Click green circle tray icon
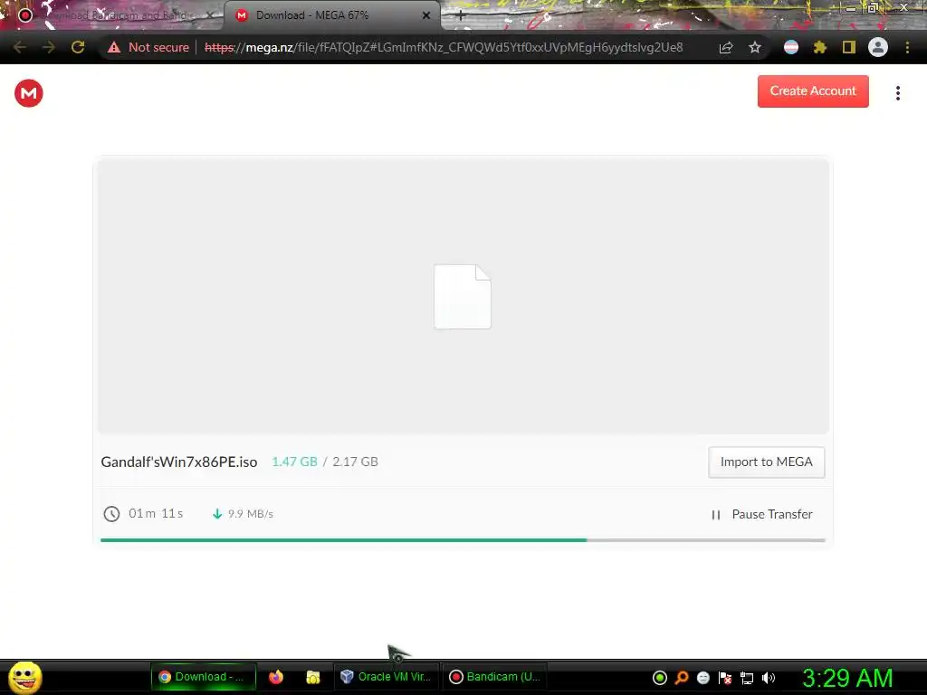The height and width of the screenshot is (695, 927). pos(660,678)
